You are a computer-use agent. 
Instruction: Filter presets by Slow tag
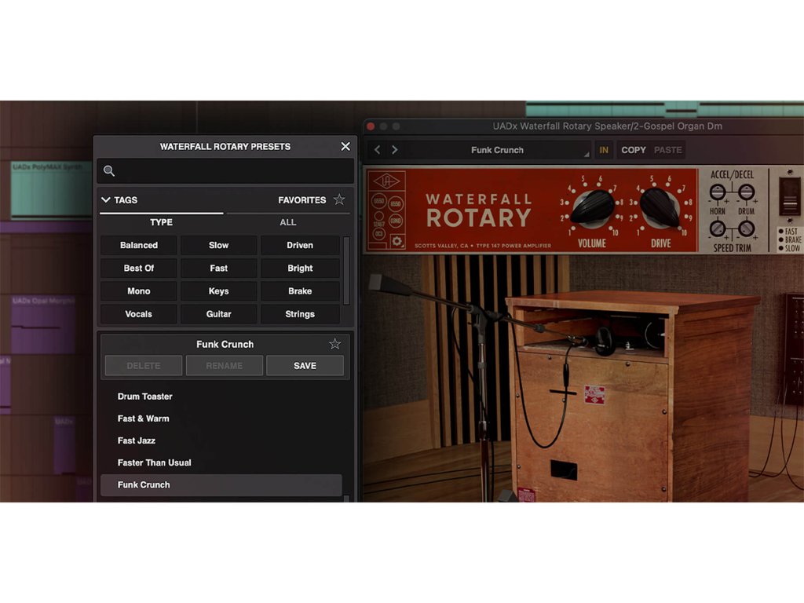coord(219,245)
